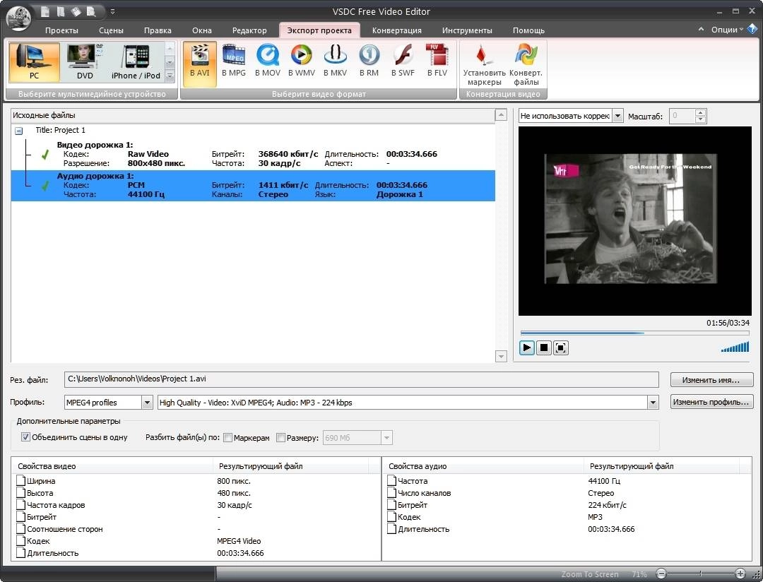Zoom out with the minus button
This screenshot has width=763, height=582.
(661, 574)
